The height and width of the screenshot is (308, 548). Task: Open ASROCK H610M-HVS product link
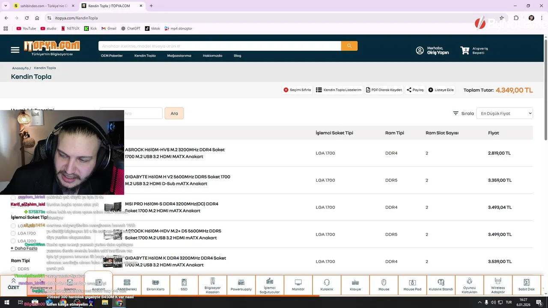pos(175,153)
